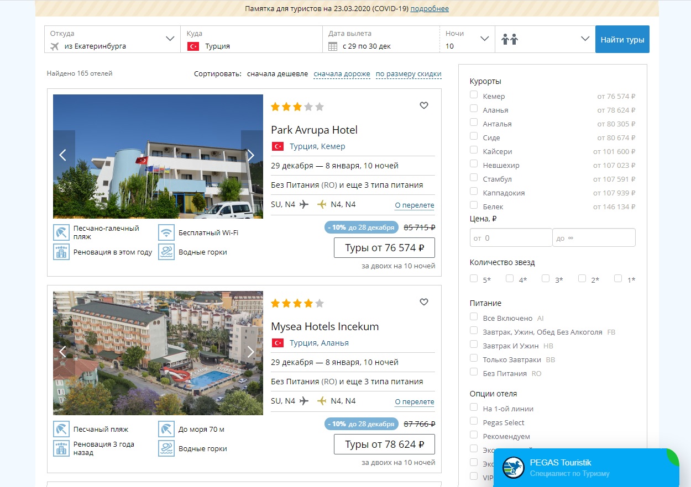Viewport: 691px width, 487px height.
Task: Click Turkey flag next to Турция, Аланья
Action: 278,343
